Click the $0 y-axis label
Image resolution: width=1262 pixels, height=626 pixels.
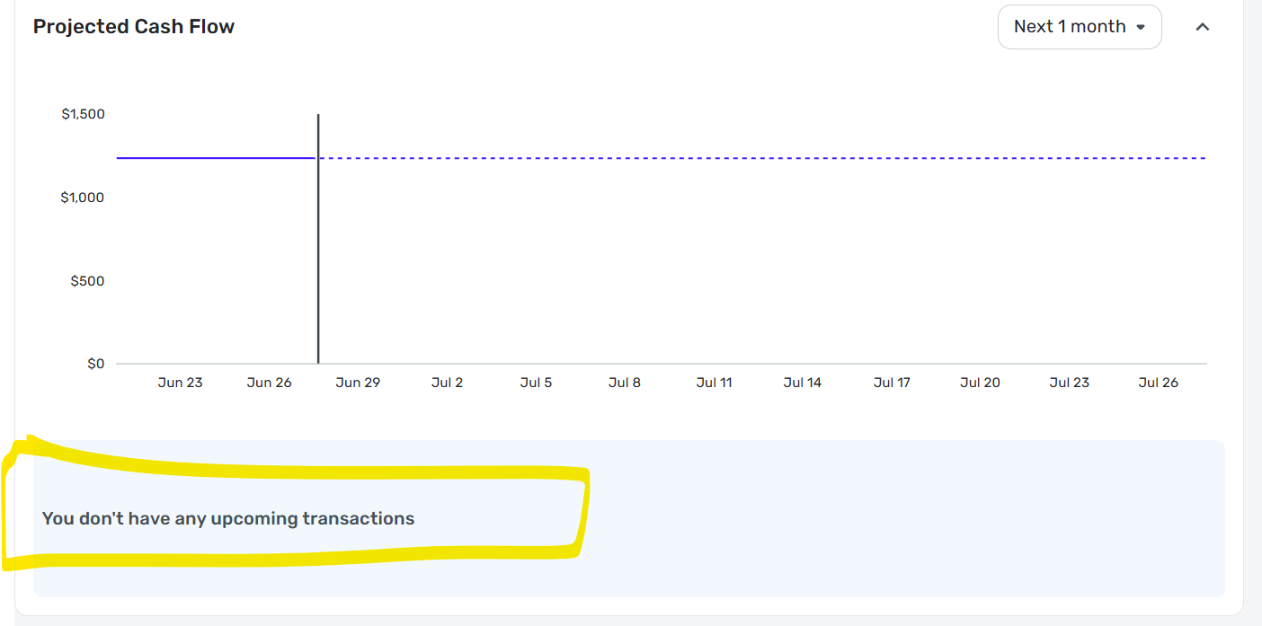point(95,364)
